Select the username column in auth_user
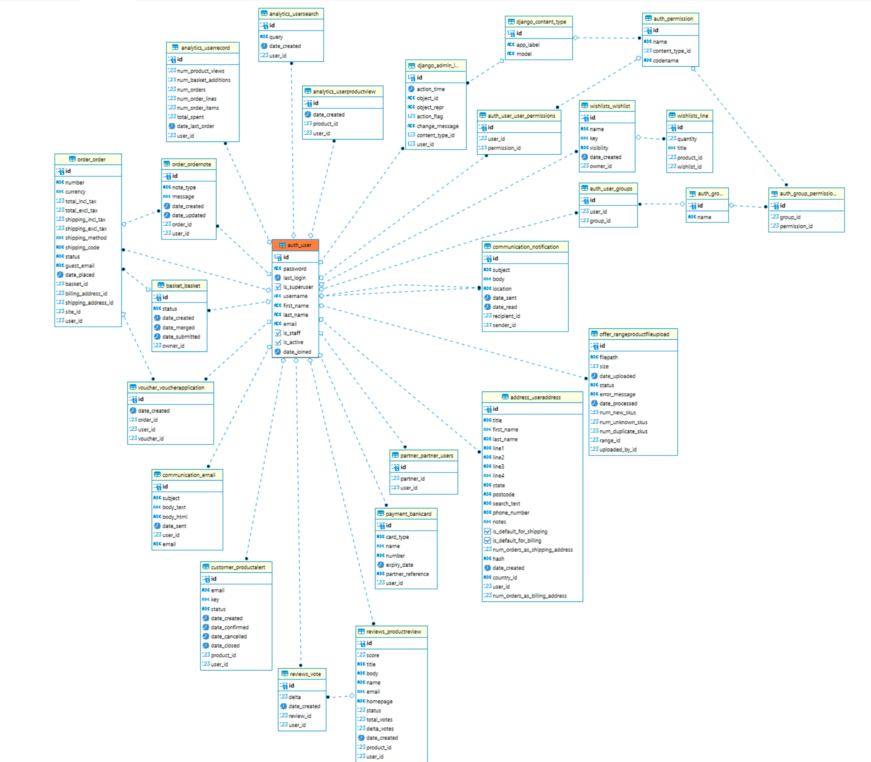The height and width of the screenshot is (762, 871). click(x=295, y=296)
